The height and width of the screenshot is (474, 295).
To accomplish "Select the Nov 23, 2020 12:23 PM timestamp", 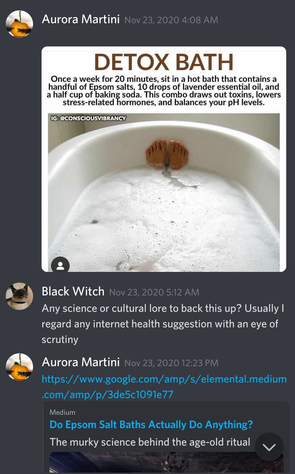I will coord(171,363).
